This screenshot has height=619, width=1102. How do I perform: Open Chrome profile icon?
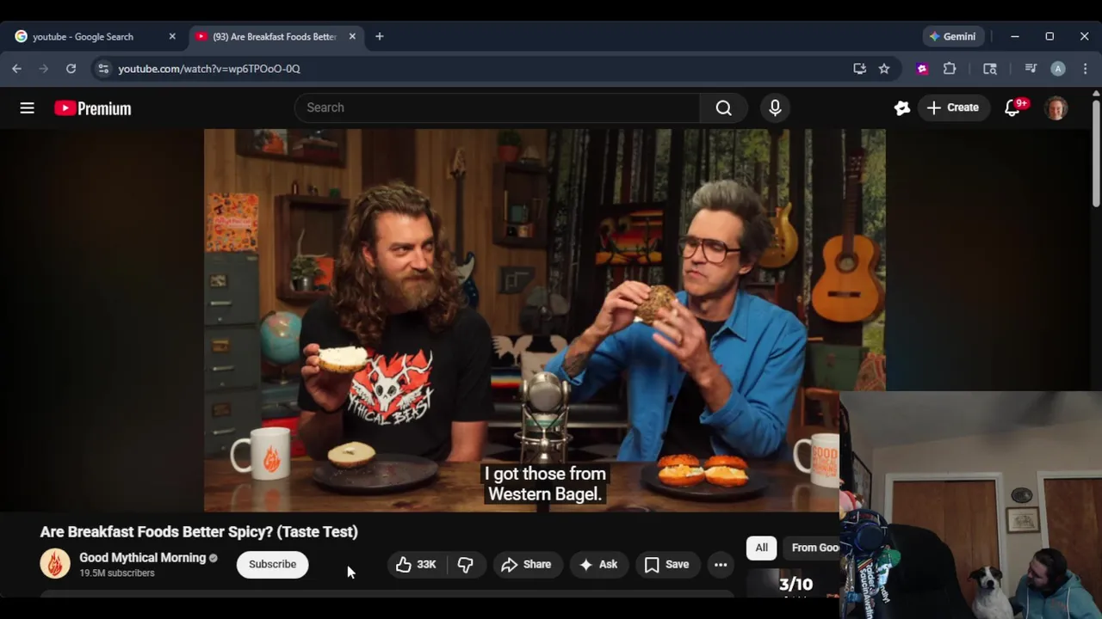[x=1058, y=69]
